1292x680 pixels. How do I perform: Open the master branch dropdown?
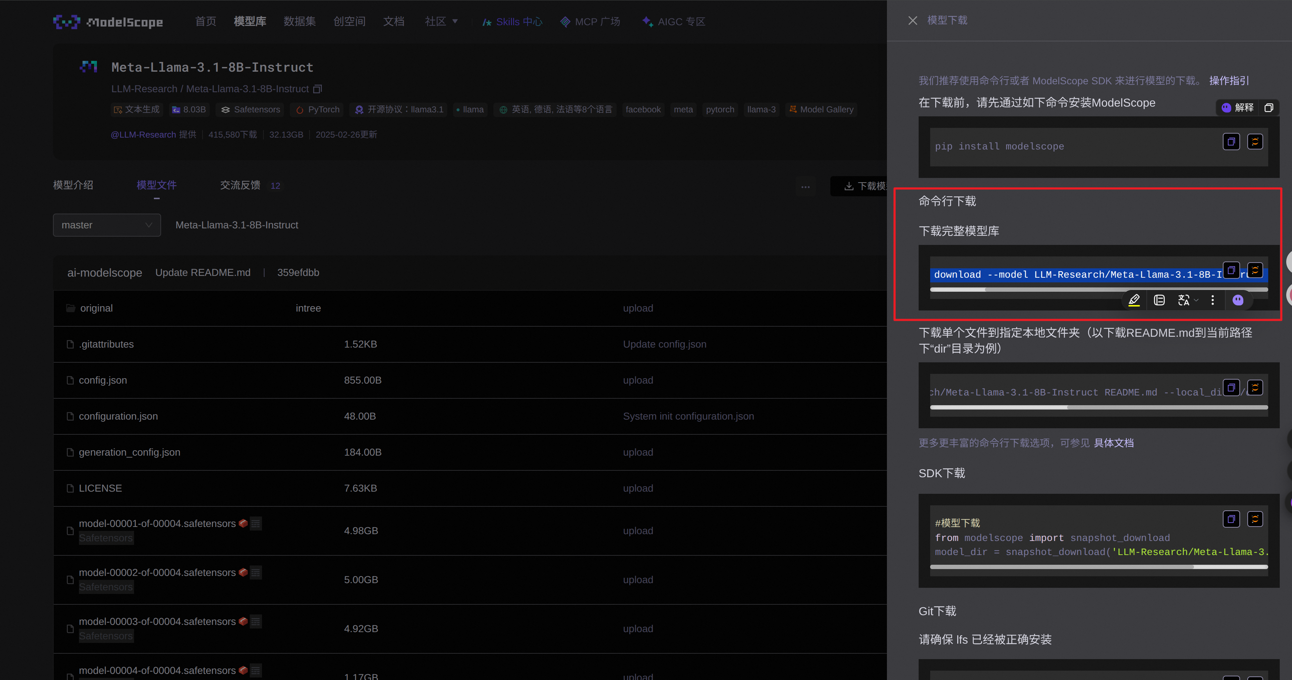pyautogui.click(x=107, y=225)
